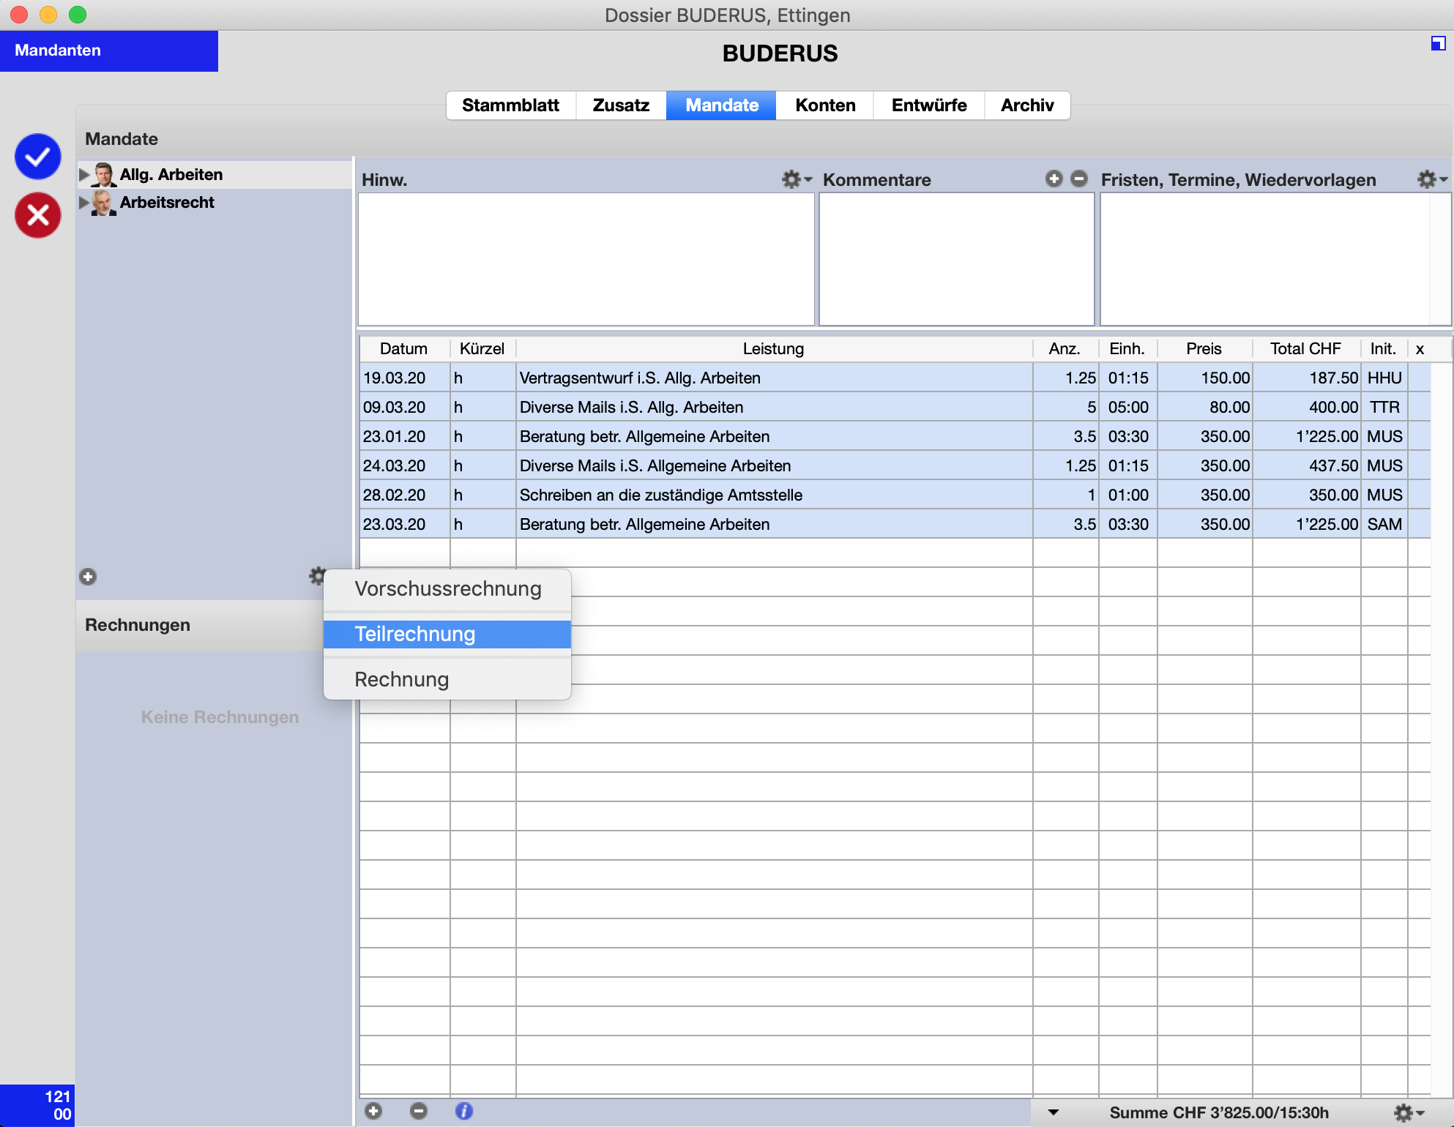Screen dimensions: 1454x1127
Task: Click into the Kommentare text box
Action: click(x=956, y=259)
